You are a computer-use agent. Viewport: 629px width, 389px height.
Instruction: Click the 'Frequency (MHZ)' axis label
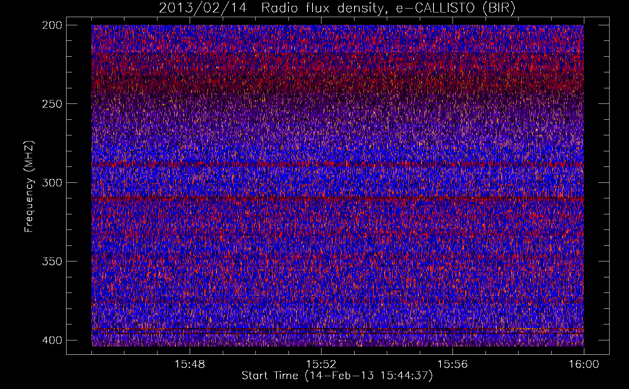tap(29, 187)
